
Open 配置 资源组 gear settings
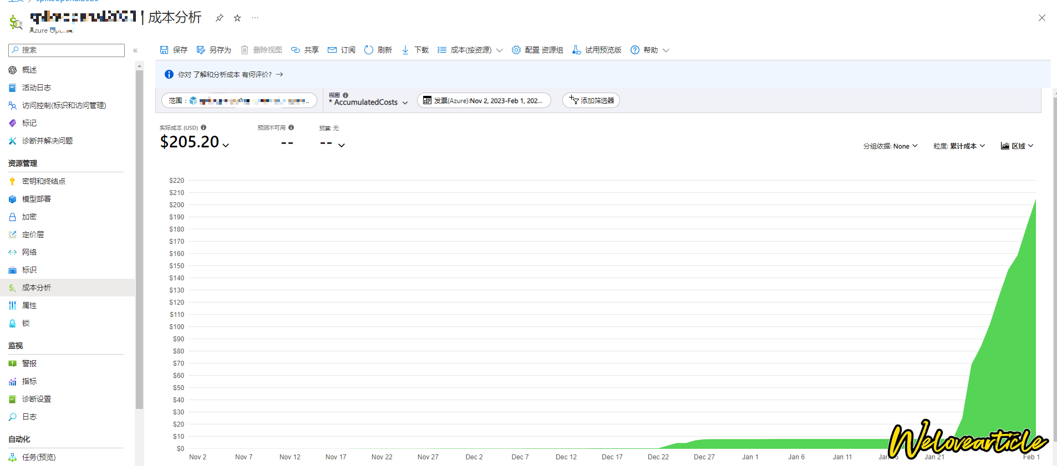click(x=516, y=50)
